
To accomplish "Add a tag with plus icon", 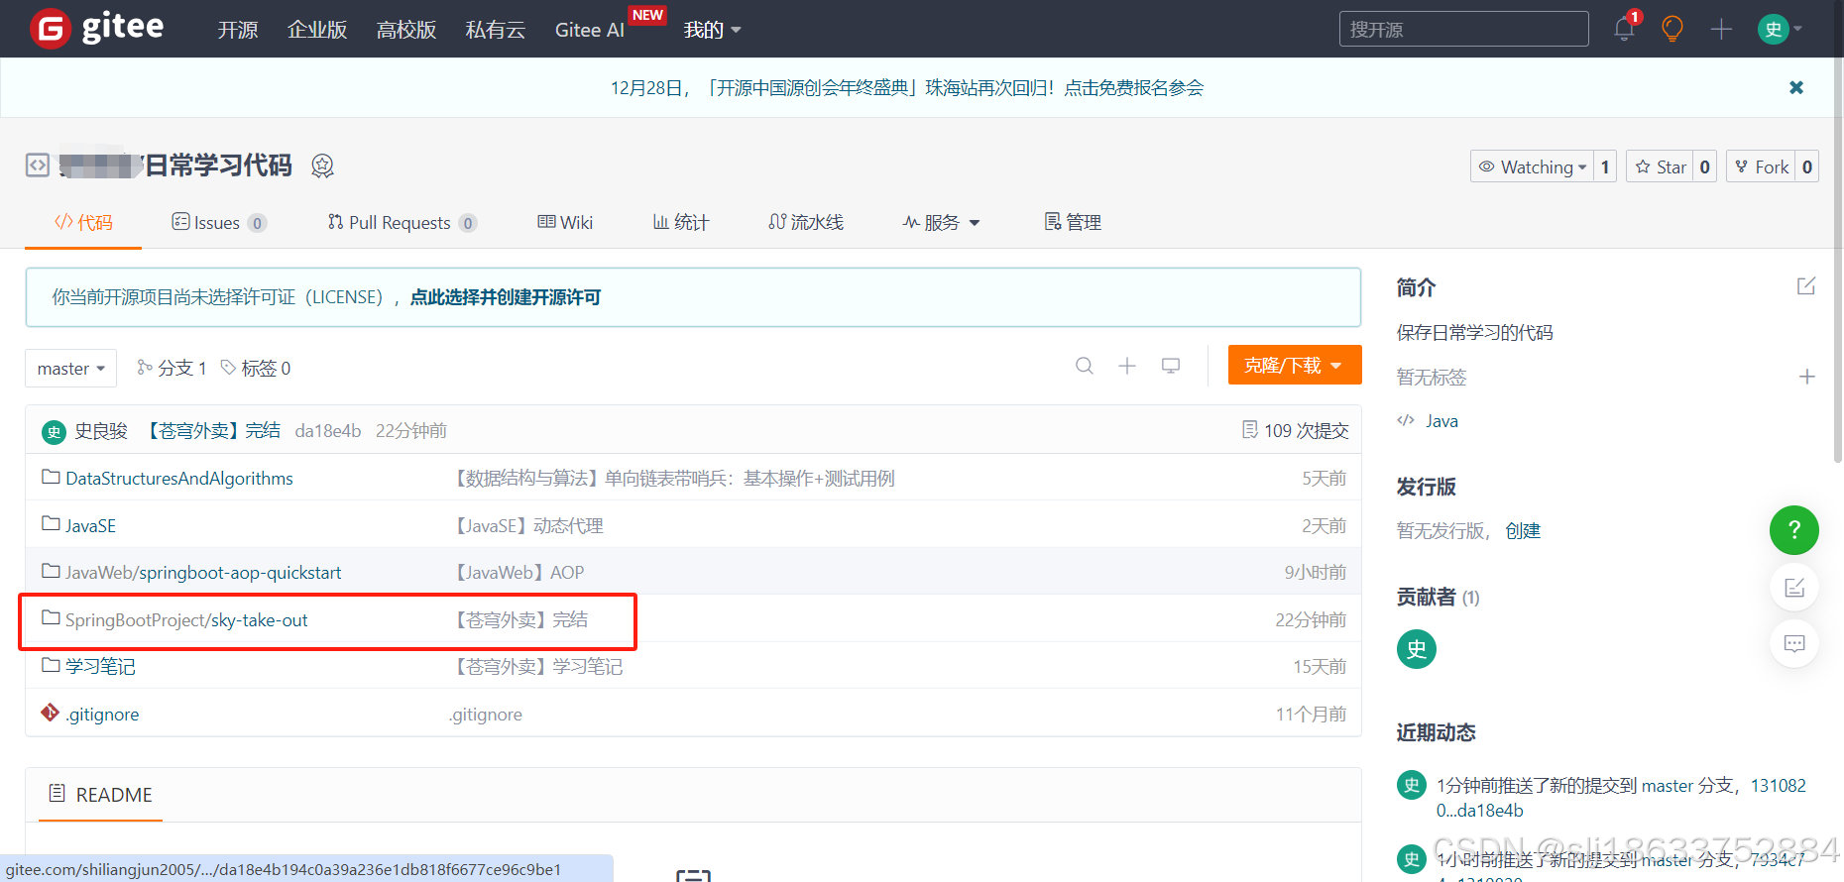I will tap(1806, 377).
